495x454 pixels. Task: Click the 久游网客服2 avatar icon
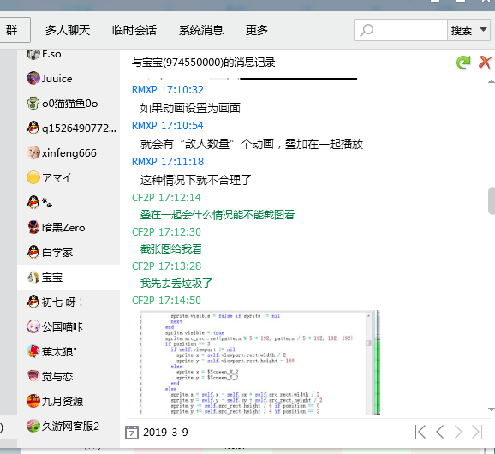(33, 427)
